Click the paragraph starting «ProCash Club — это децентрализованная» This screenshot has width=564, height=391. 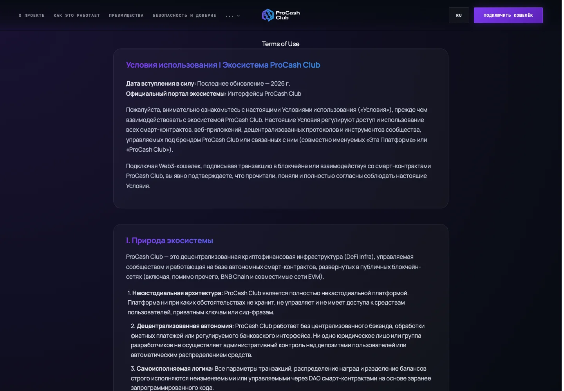[273, 267]
